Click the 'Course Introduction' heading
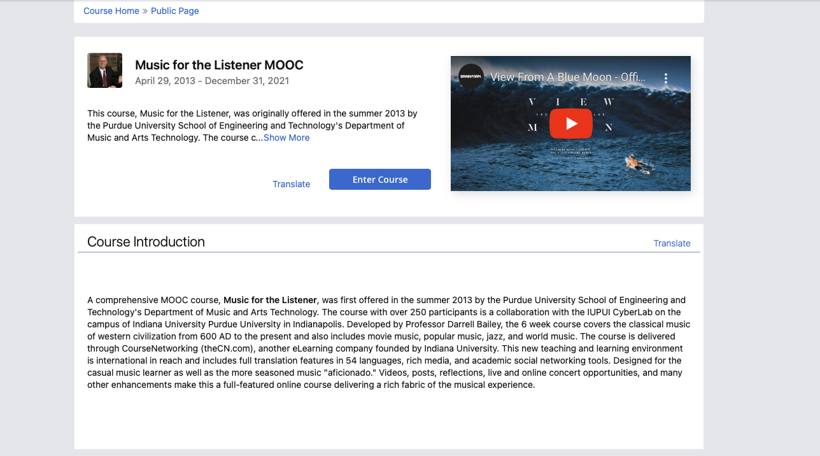 click(146, 242)
